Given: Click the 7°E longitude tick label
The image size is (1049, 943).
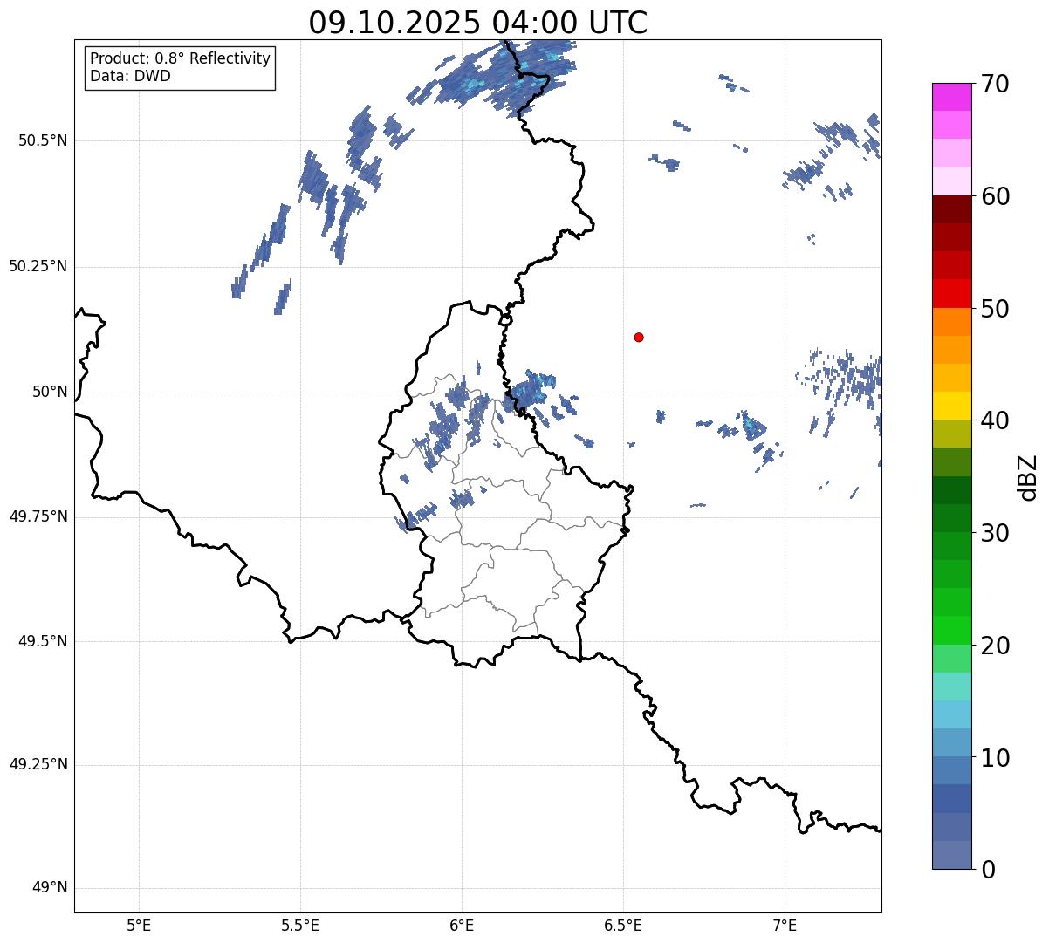Looking at the screenshot, I should coord(785,925).
